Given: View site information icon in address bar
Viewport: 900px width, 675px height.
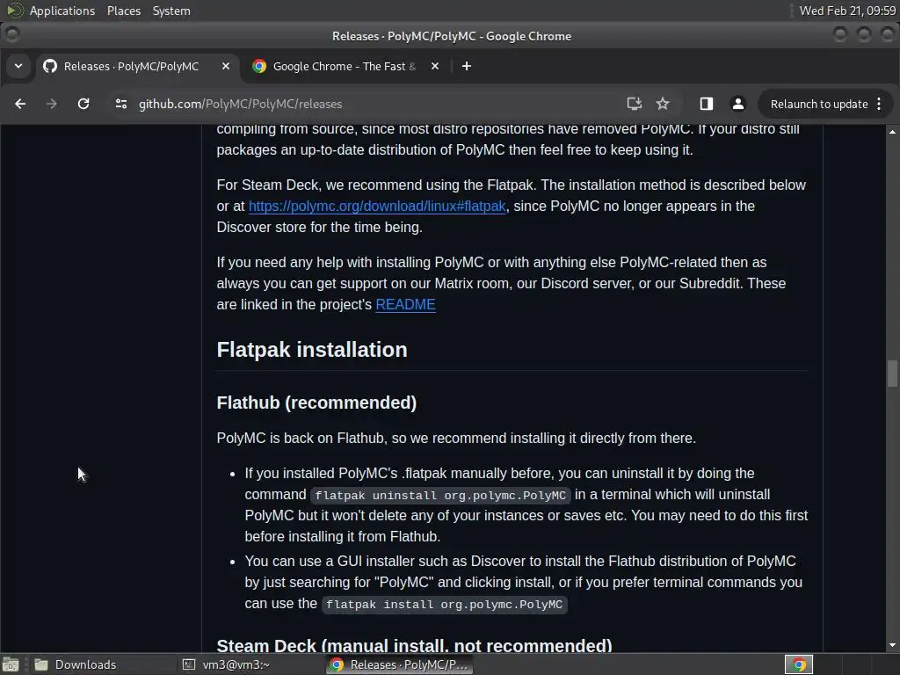Looking at the screenshot, I should click(x=121, y=104).
